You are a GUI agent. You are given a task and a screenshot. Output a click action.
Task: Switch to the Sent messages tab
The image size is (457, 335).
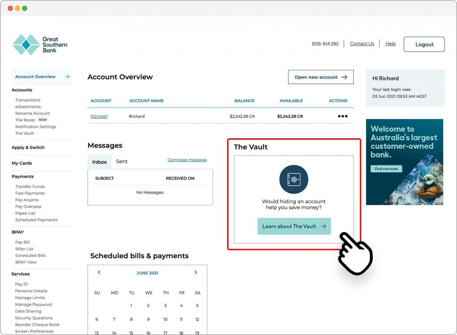(122, 161)
